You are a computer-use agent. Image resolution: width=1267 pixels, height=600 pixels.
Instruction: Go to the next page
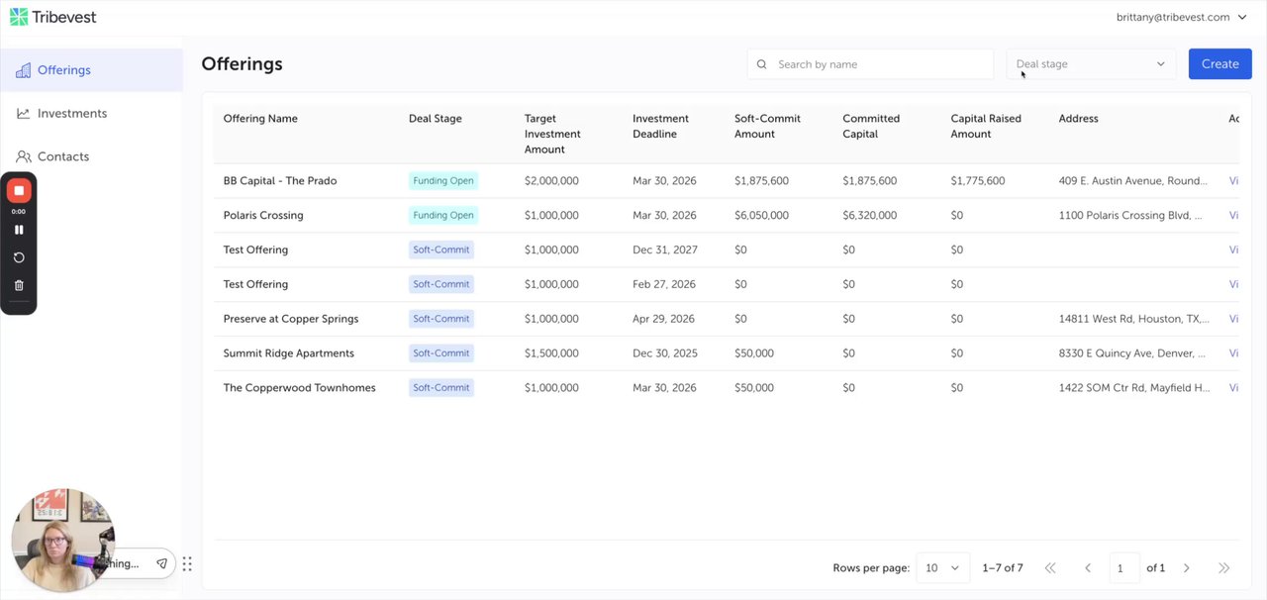coord(1186,568)
